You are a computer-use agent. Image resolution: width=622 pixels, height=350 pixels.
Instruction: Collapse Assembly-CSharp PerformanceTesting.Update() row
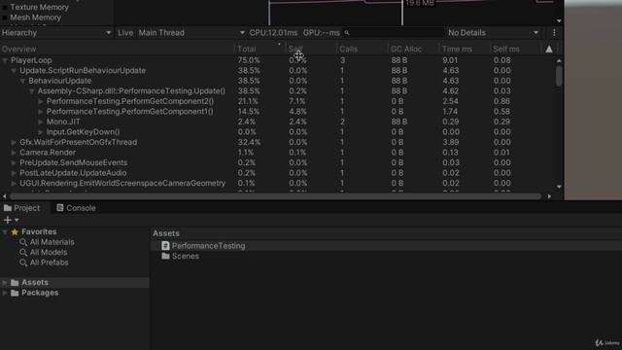point(32,91)
